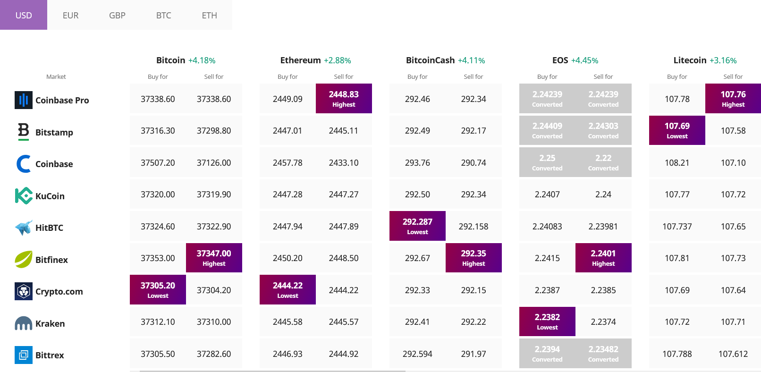761x372 pixels.
Task: Click the Ethereum column heading
Action: click(301, 60)
